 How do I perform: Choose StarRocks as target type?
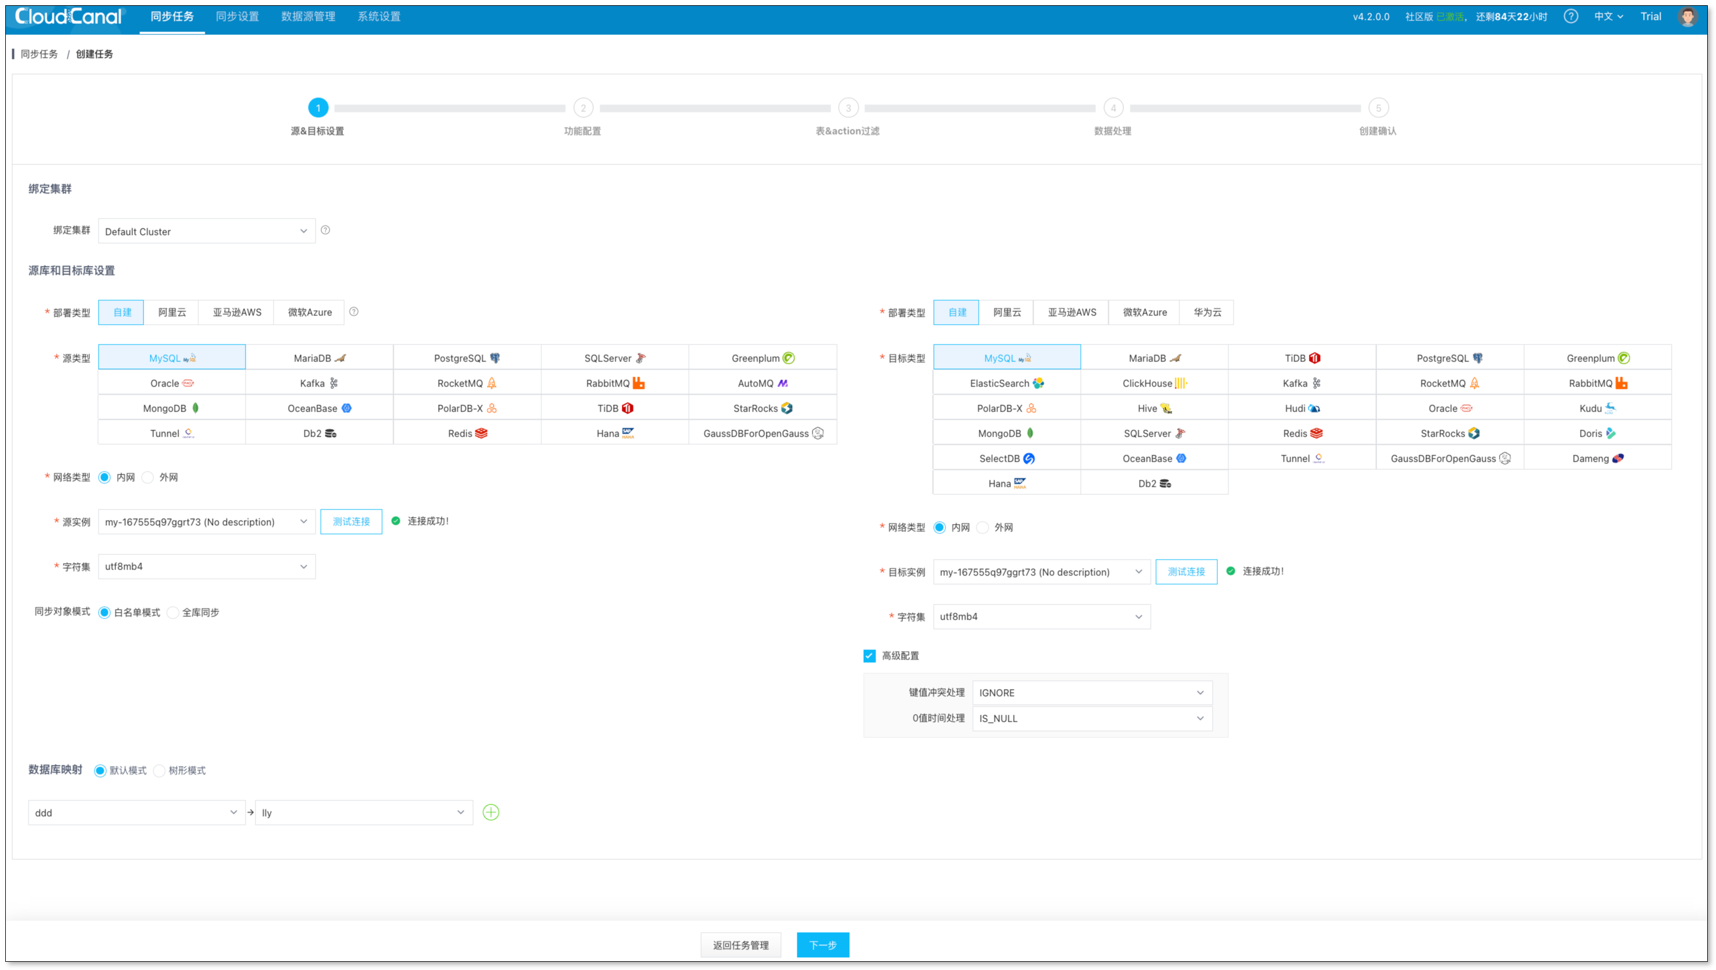click(1449, 433)
